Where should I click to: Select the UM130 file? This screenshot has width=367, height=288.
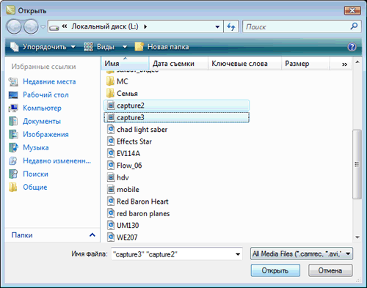[128, 225]
